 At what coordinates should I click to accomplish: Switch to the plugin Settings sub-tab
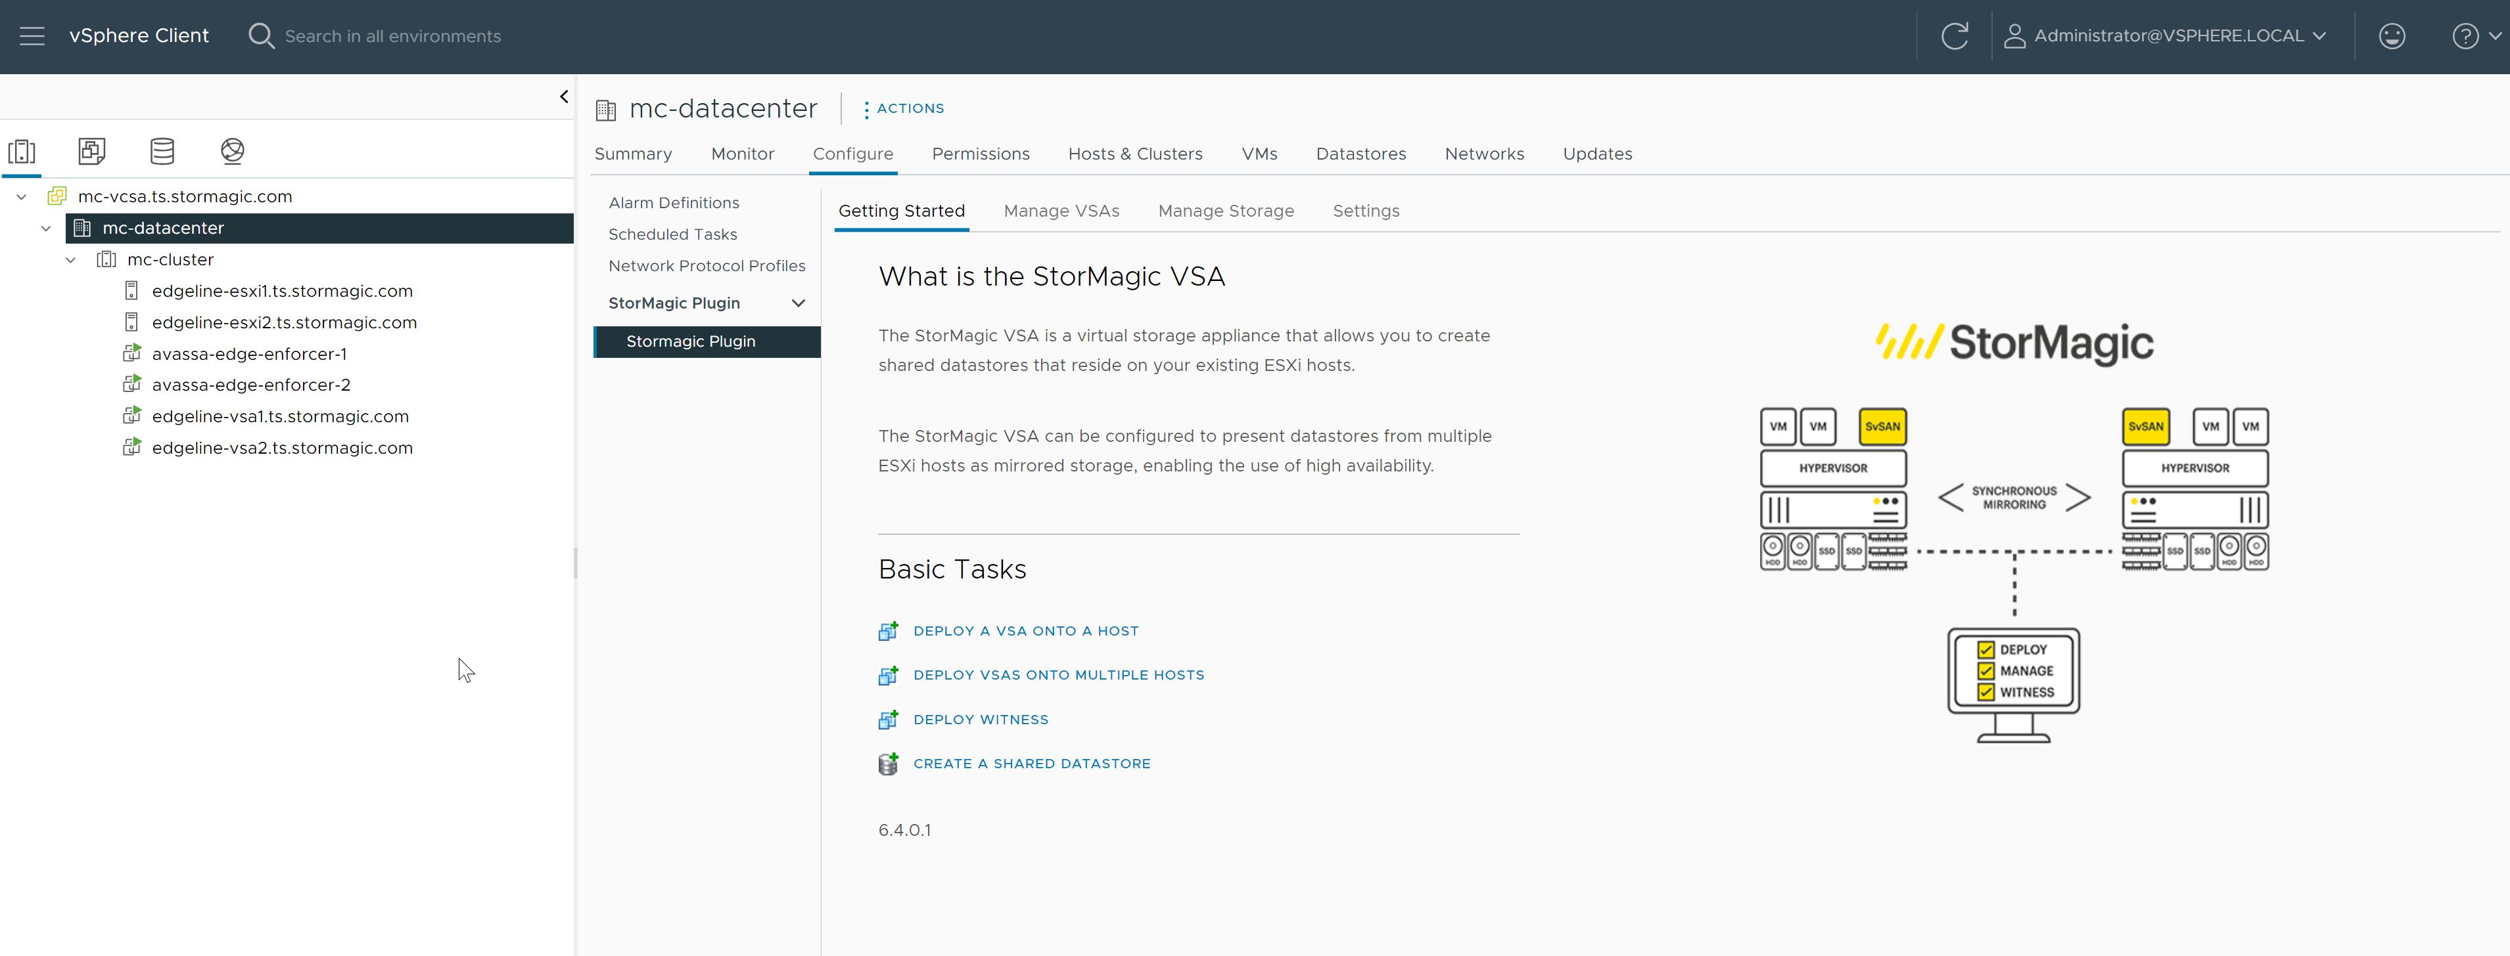(x=1365, y=211)
